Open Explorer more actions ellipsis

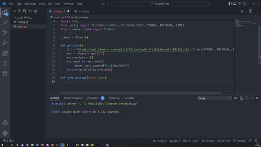click(x=41, y=11)
